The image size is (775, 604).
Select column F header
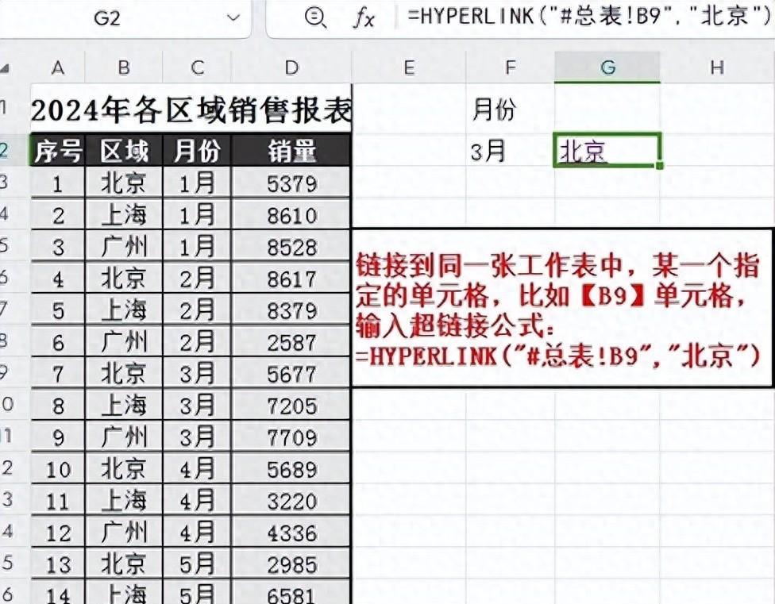(510, 67)
